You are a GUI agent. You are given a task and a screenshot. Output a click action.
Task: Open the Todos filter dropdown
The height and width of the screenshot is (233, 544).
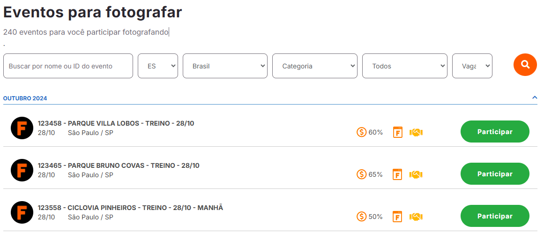coord(404,66)
